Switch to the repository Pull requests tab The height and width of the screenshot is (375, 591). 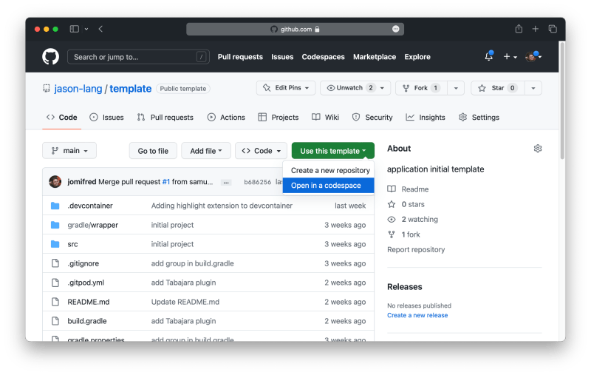(165, 118)
